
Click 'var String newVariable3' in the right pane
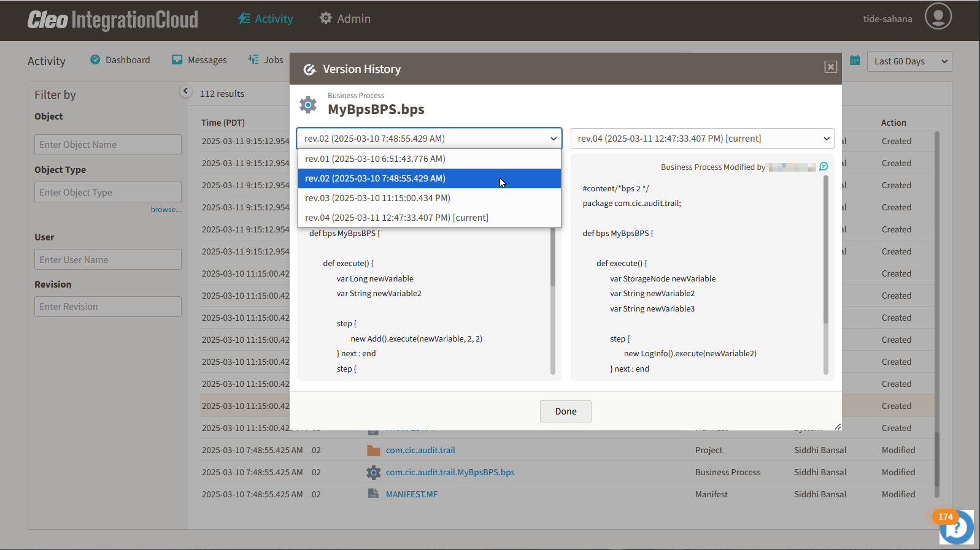point(652,308)
